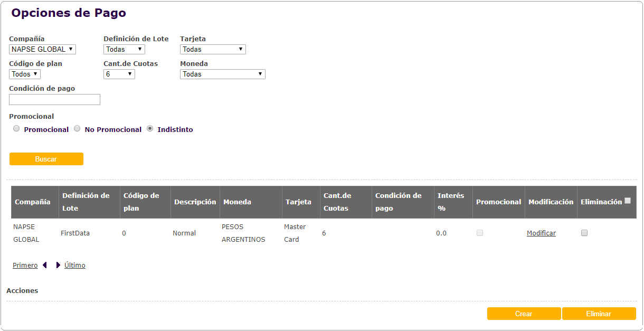The width and height of the screenshot is (644, 331).
Task: Open the Tarjeta dropdown list
Action: tap(213, 49)
